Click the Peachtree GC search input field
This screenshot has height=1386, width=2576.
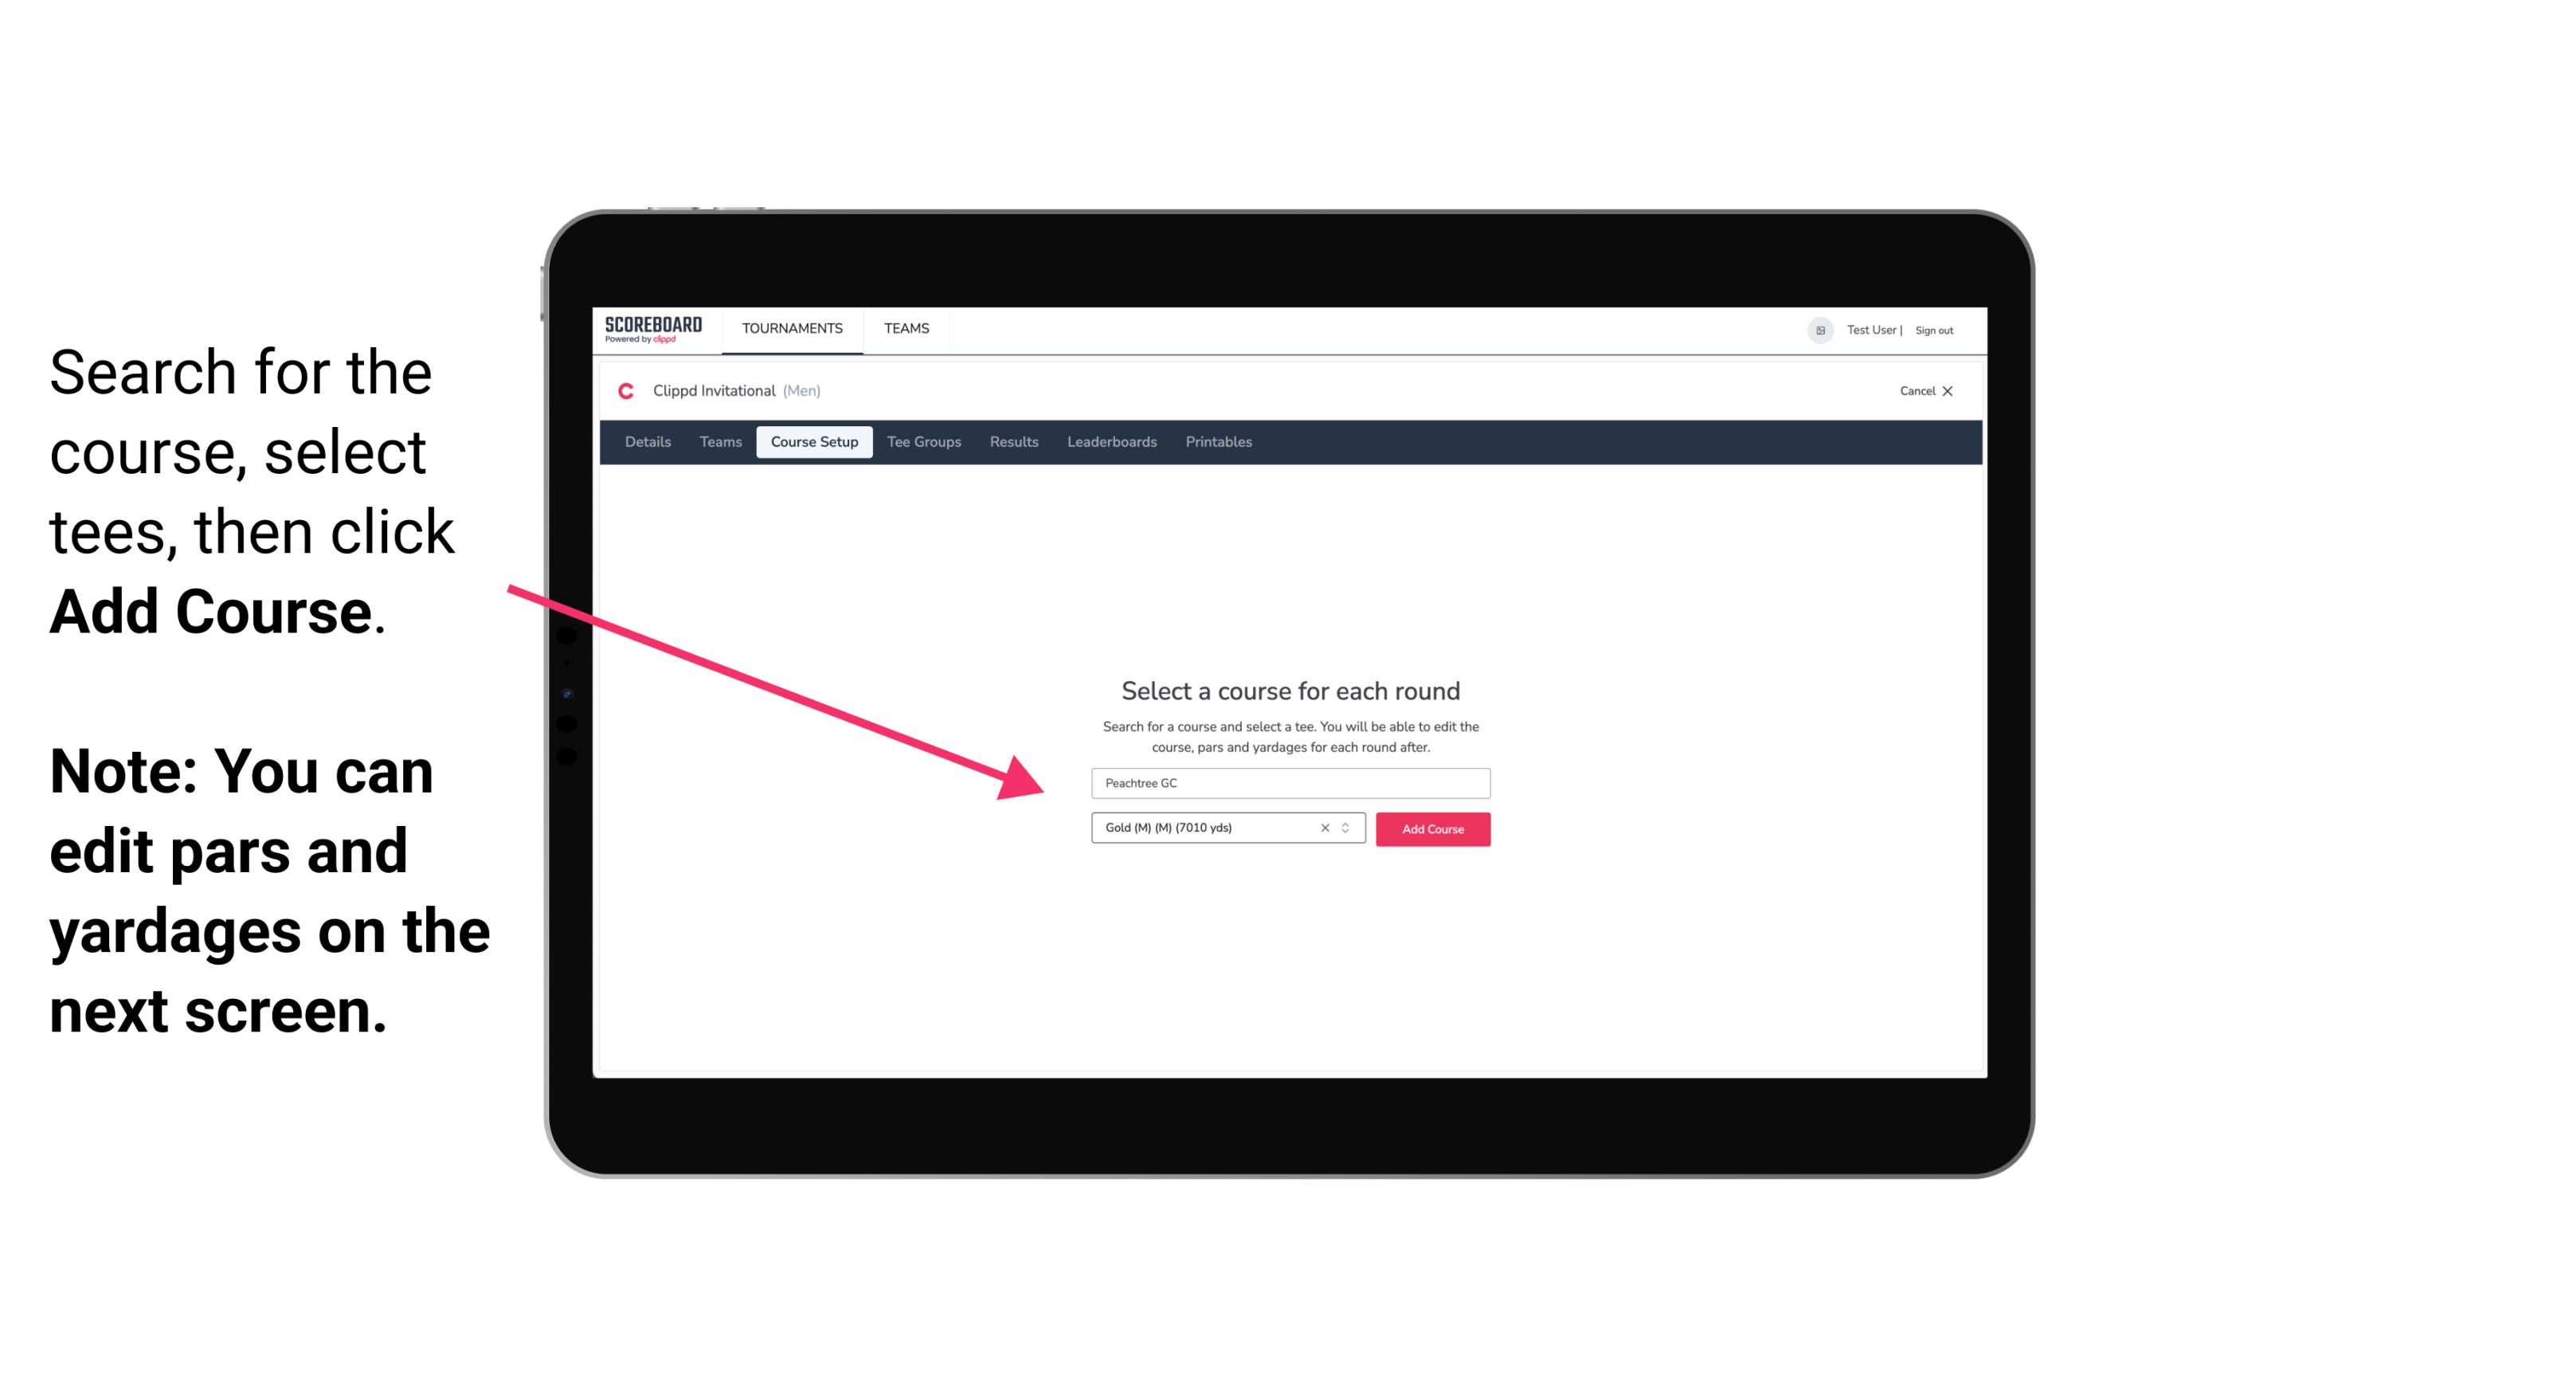click(1288, 780)
